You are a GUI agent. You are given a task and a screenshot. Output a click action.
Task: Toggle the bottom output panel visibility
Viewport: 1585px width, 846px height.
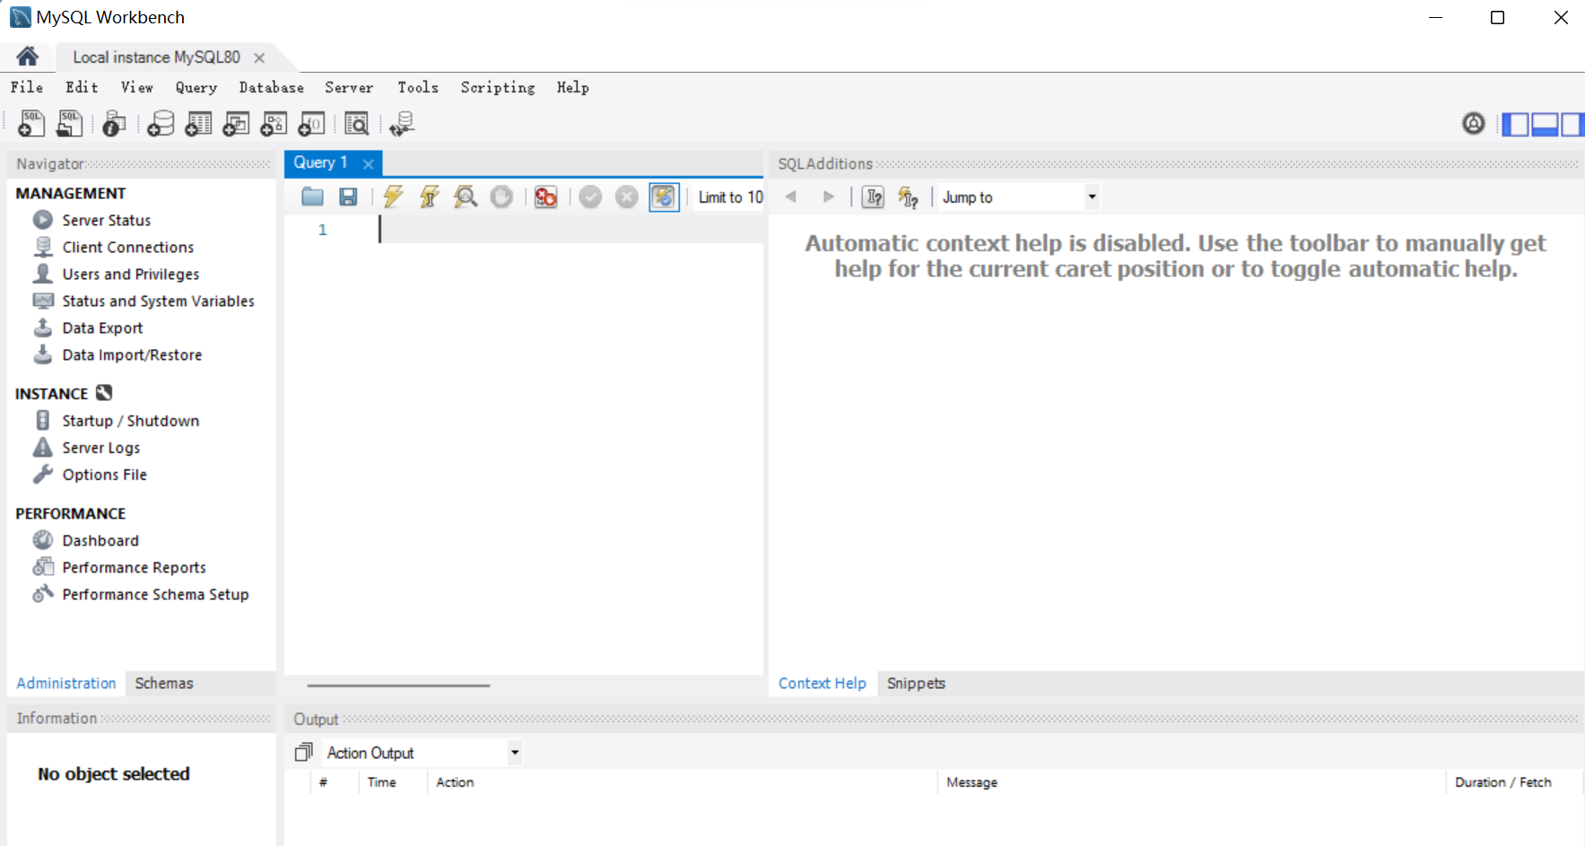click(x=1545, y=124)
